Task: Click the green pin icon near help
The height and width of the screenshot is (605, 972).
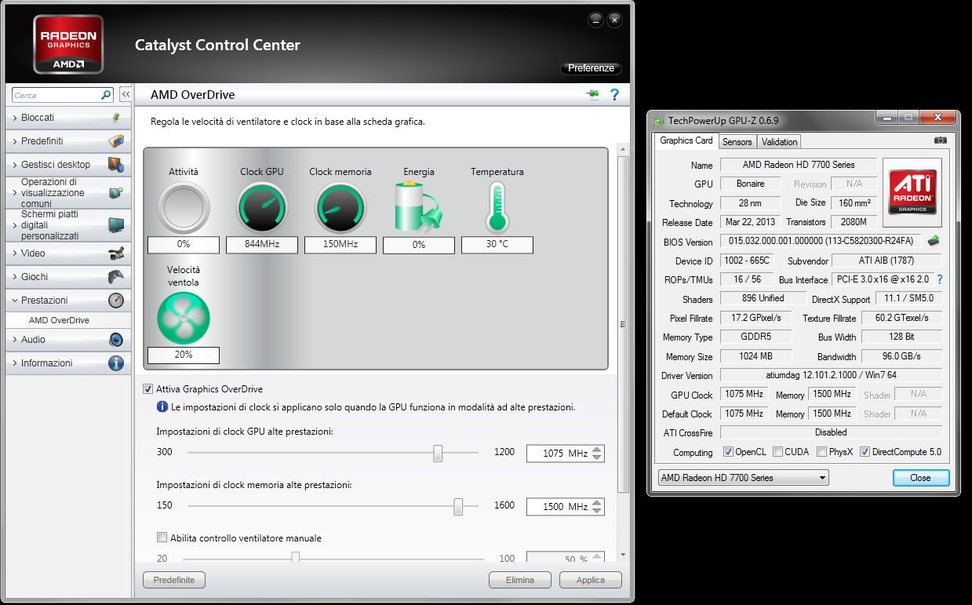Action: pos(592,95)
